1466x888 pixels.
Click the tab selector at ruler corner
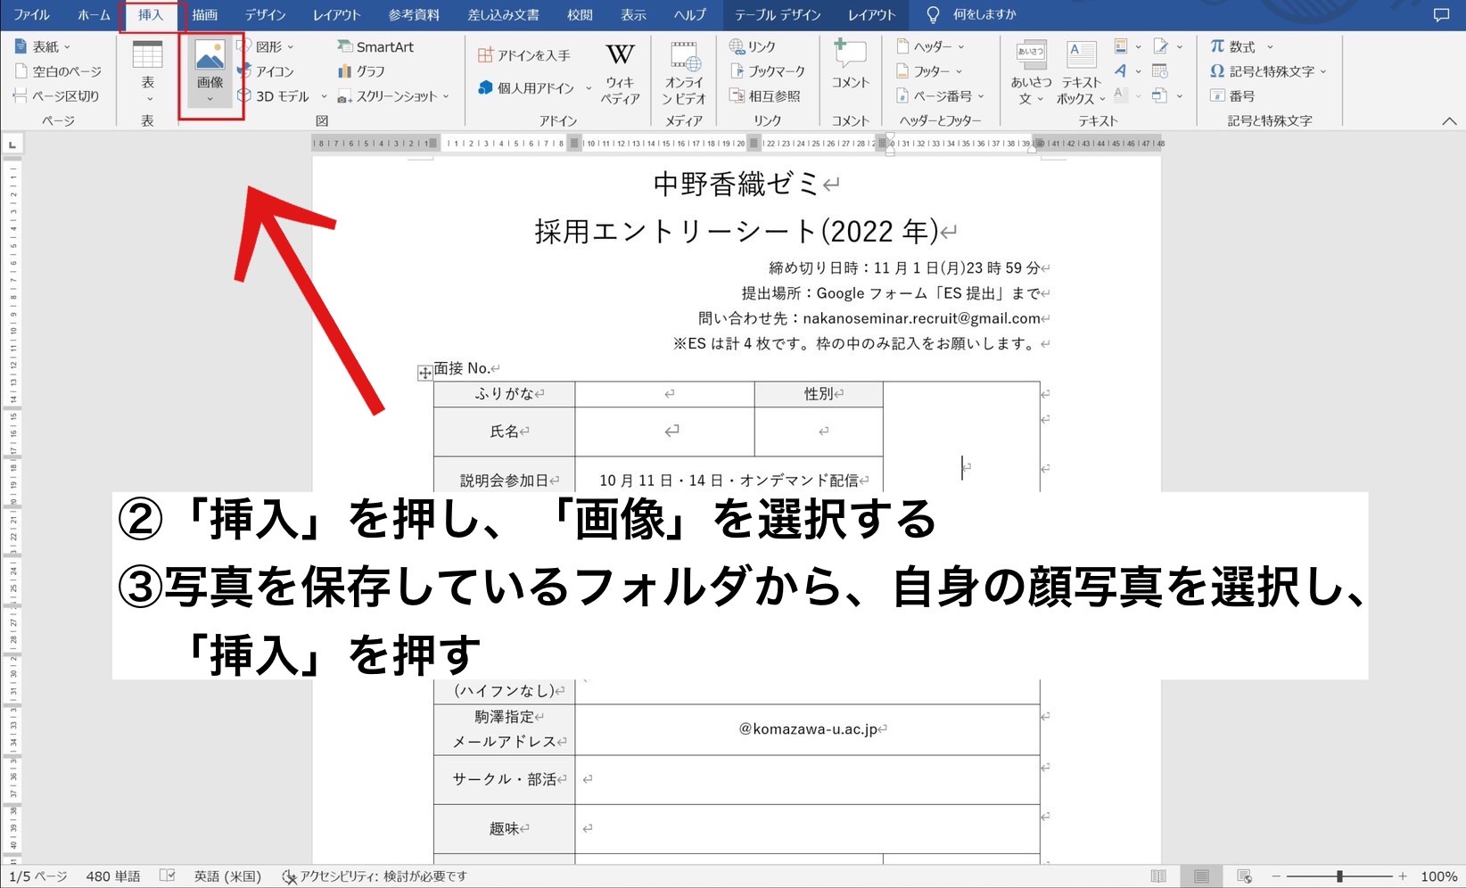coord(12,144)
